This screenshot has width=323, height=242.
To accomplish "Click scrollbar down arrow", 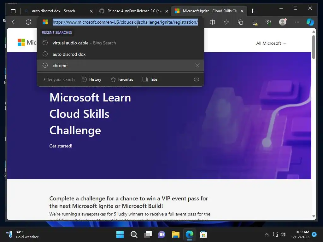I will (314, 216).
